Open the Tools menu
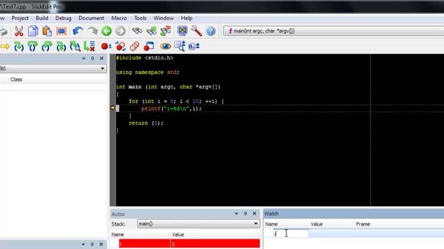The height and width of the screenshot is (249, 444). 140,18
